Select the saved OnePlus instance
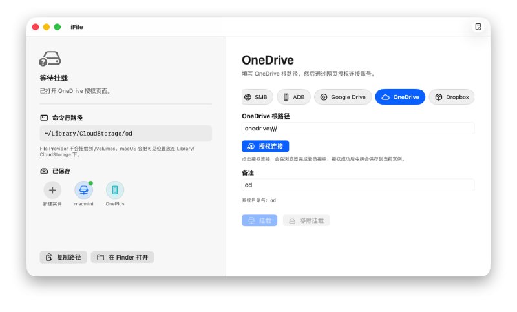The height and width of the screenshot is (312, 517). coord(115,190)
